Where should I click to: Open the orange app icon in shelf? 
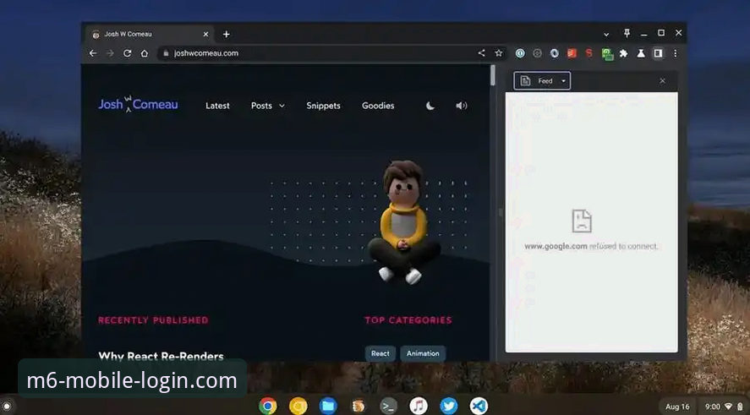pos(359,406)
